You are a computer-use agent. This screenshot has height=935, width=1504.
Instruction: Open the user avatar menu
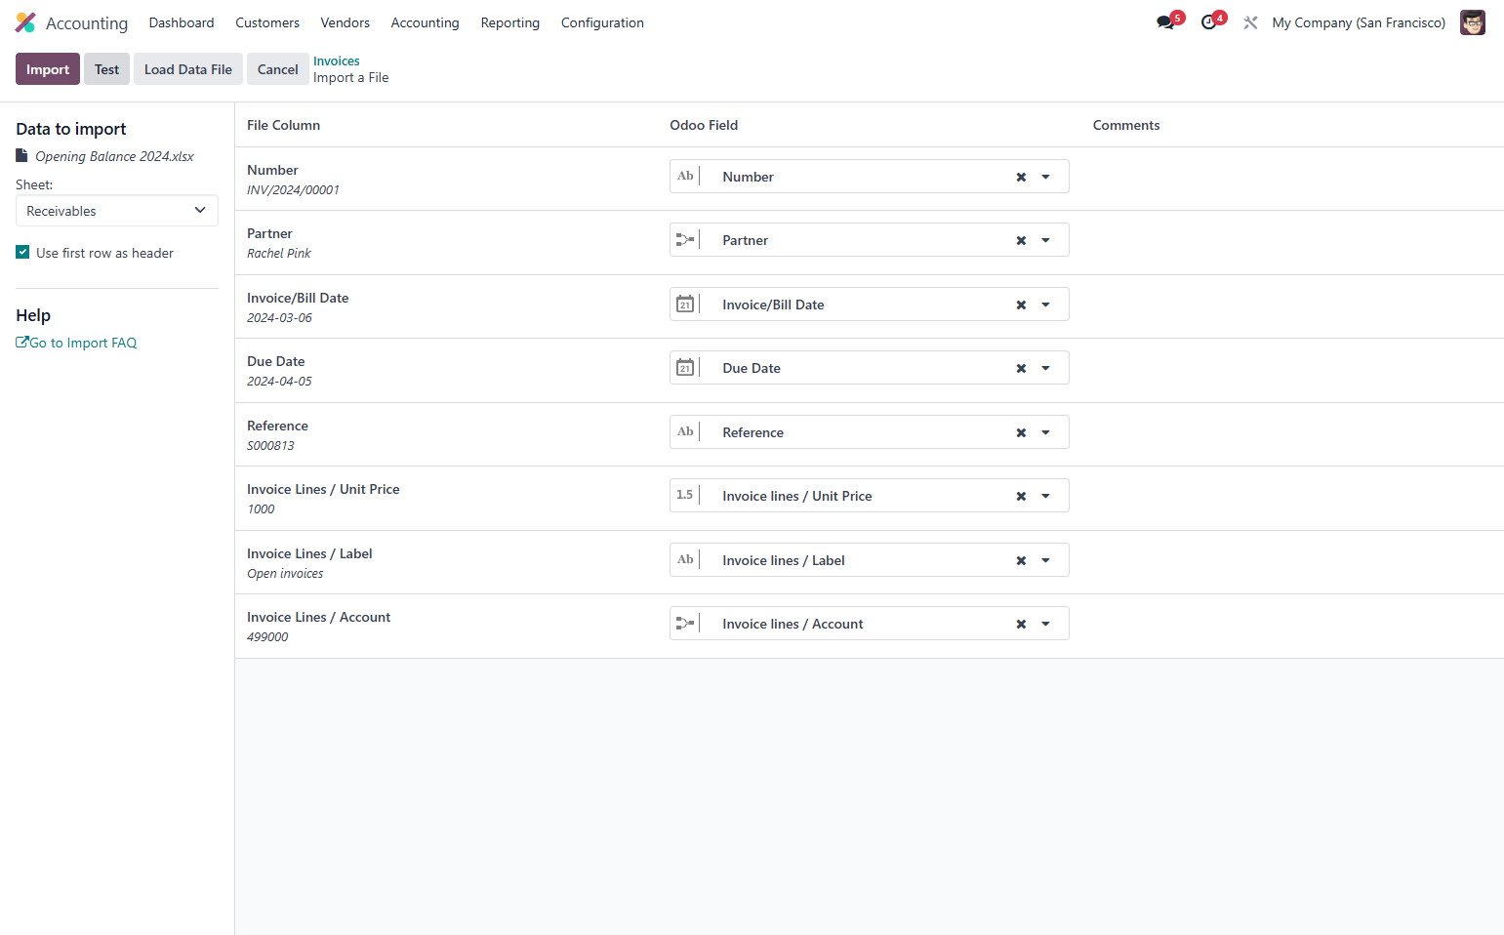point(1473,22)
